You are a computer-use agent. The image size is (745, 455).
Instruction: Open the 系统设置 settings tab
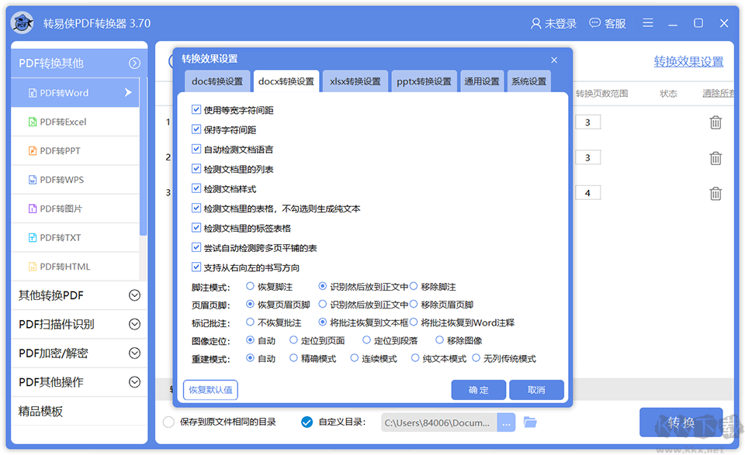coord(528,80)
